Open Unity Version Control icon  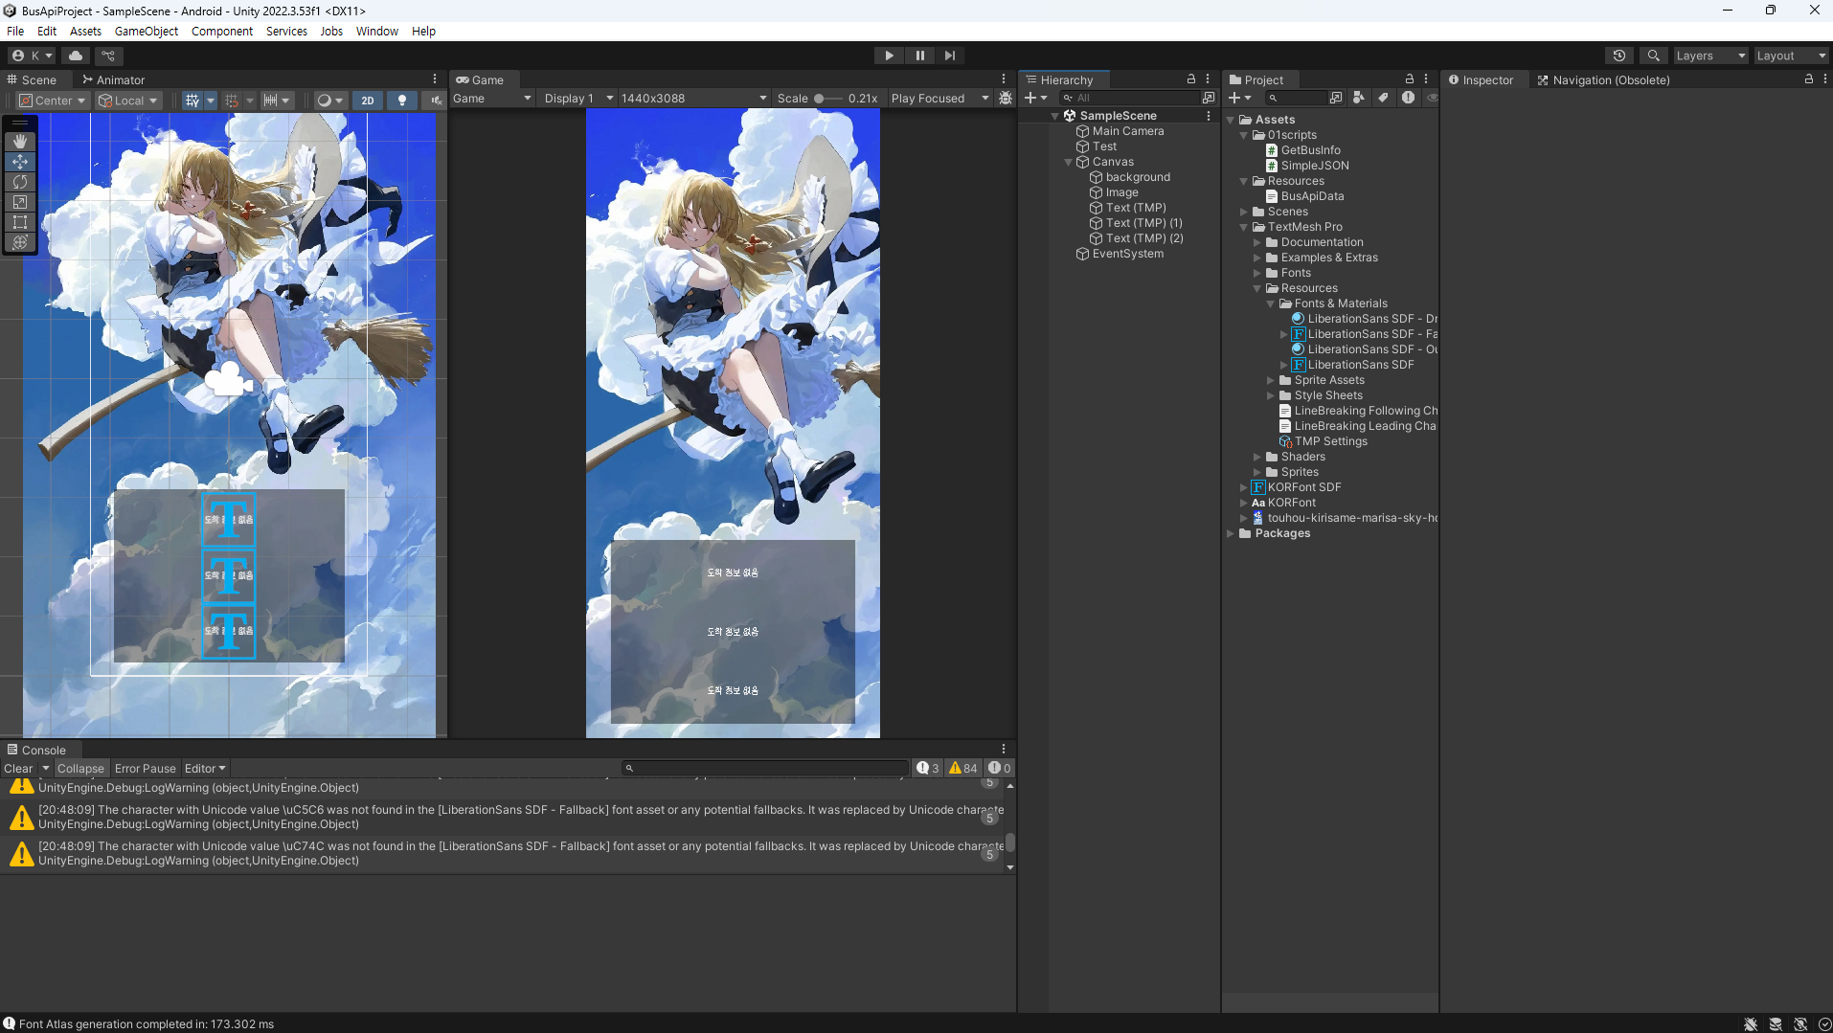[x=108, y=56]
